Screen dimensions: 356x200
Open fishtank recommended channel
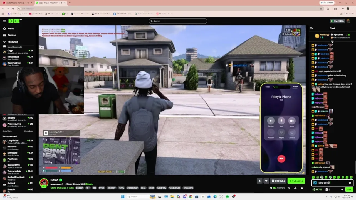click(x=18, y=184)
